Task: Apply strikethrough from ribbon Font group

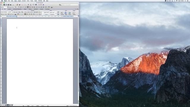Action: (x=9, y=14)
